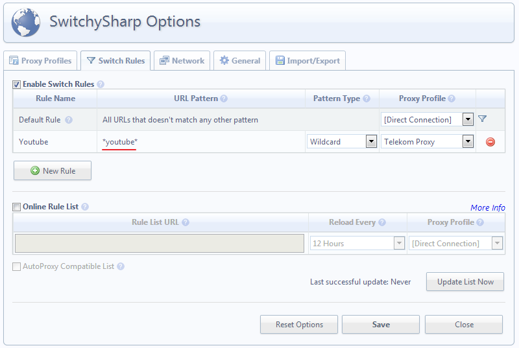Go to the General tab
The width and height of the screenshot is (519, 348).
[239, 61]
